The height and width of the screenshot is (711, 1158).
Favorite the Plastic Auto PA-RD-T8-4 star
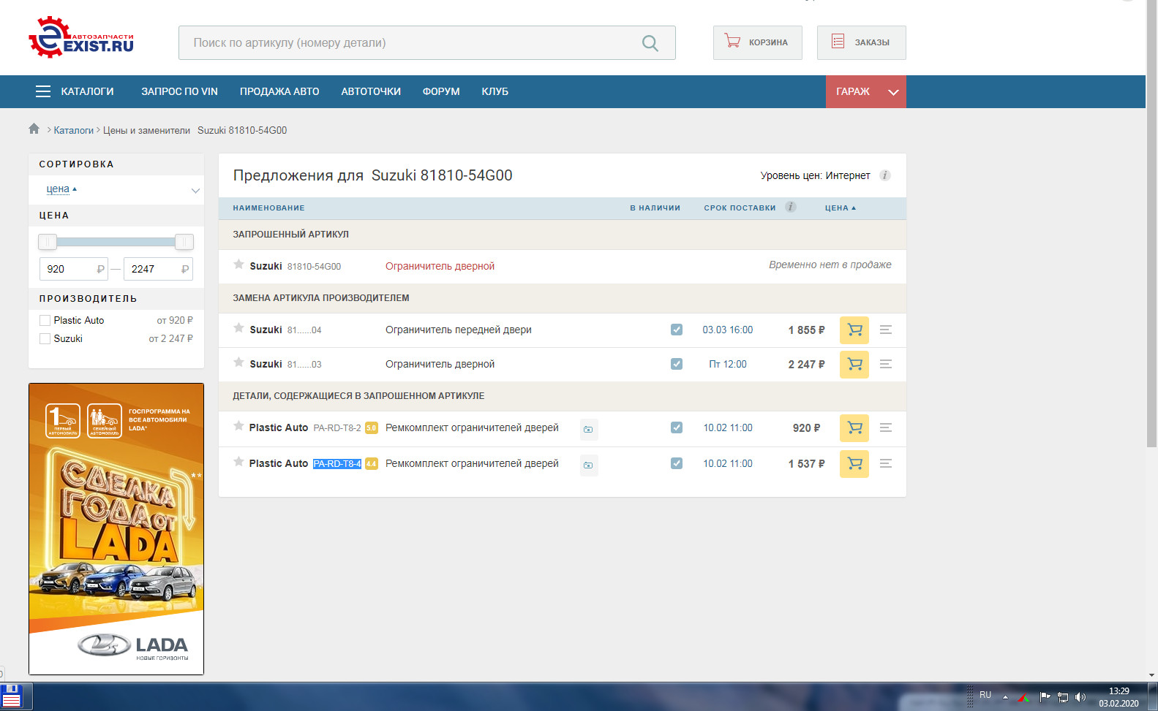pos(238,462)
